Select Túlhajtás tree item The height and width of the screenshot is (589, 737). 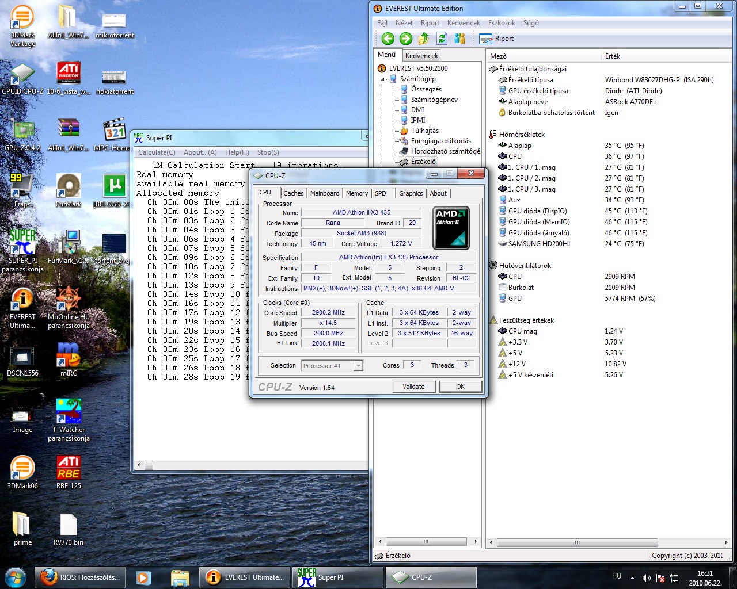tap(424, 131)
